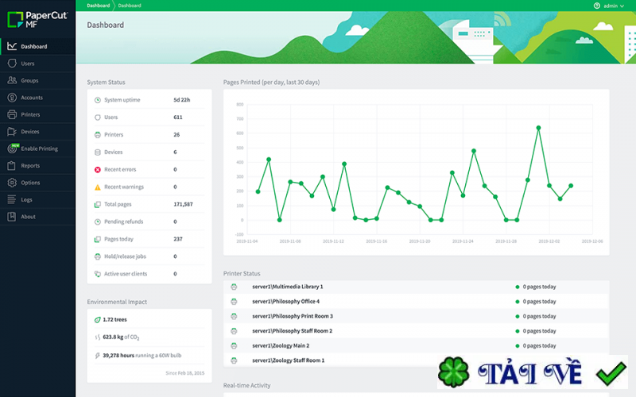Viewport: 636px width, 397px height.
Task: Click the Recent errors red icon
Action: (x=98, y=170)
